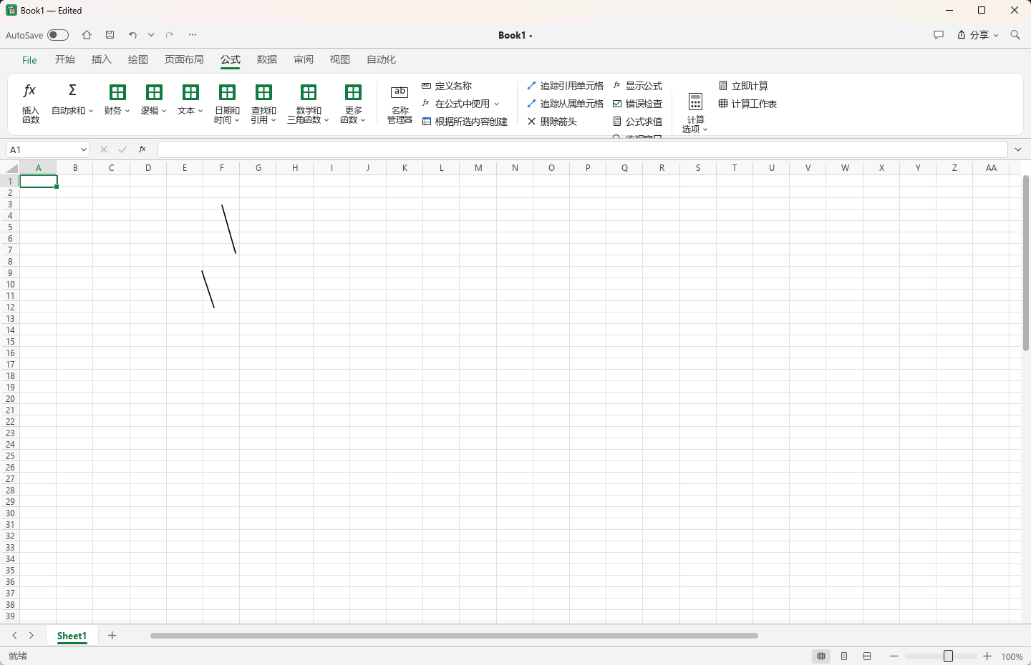Click the fx icon beside formula bar
The image size is (1031, 665).
pyautogui.click(x=142, y=149)
